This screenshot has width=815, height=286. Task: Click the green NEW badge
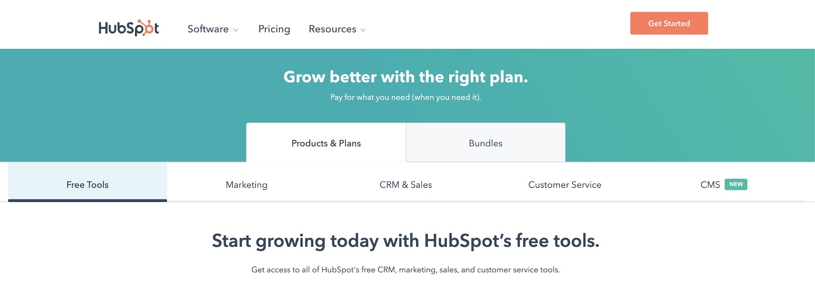[736, 184]
